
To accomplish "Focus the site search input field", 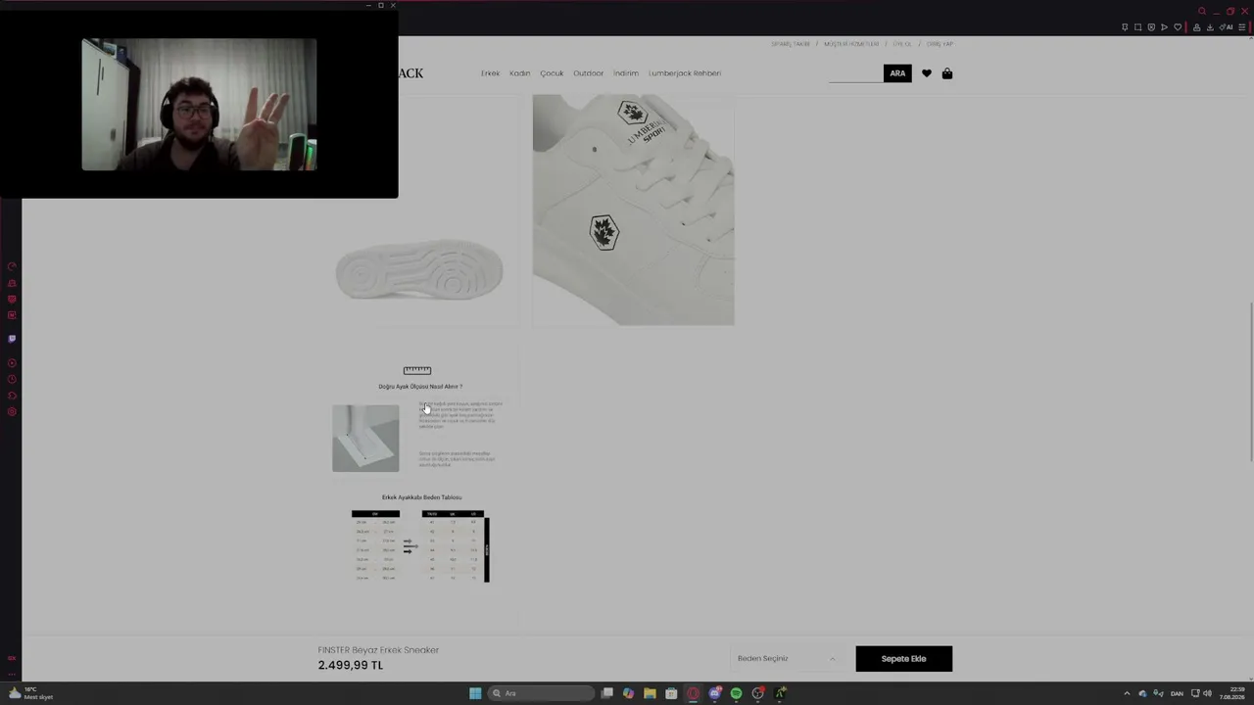I will point(855,73).
